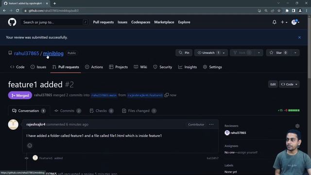Open the Chrome three-dot menu
The width and height of the screenshot is (311, 175).
click(x=307, y=11)
